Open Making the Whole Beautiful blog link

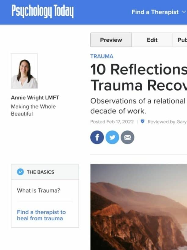[33, 110]
